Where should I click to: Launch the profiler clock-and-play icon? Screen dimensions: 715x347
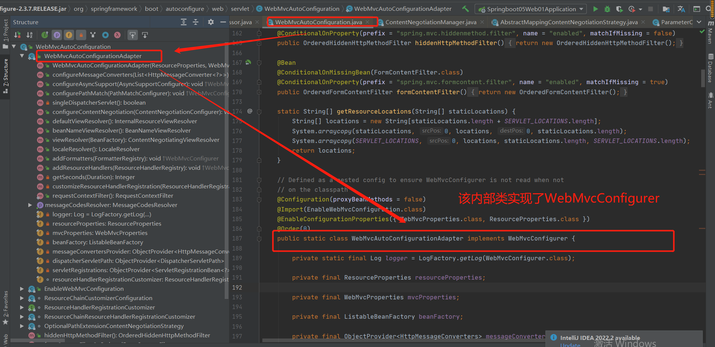632,9
